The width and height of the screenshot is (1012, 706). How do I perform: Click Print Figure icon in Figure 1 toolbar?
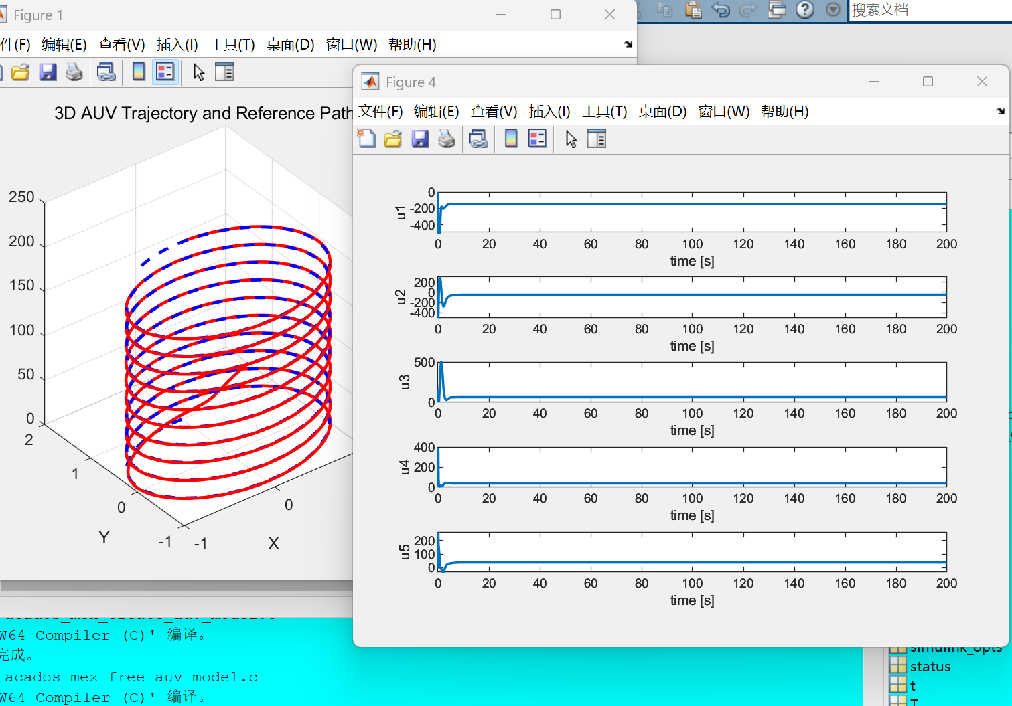(74, 72)
